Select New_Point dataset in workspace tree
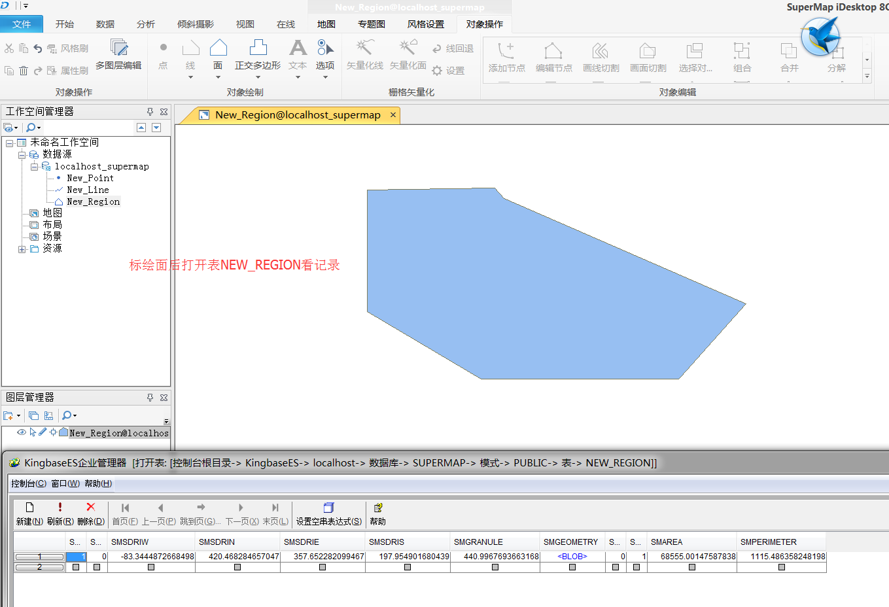The image size is (889, 607). [x=90, y=178]
